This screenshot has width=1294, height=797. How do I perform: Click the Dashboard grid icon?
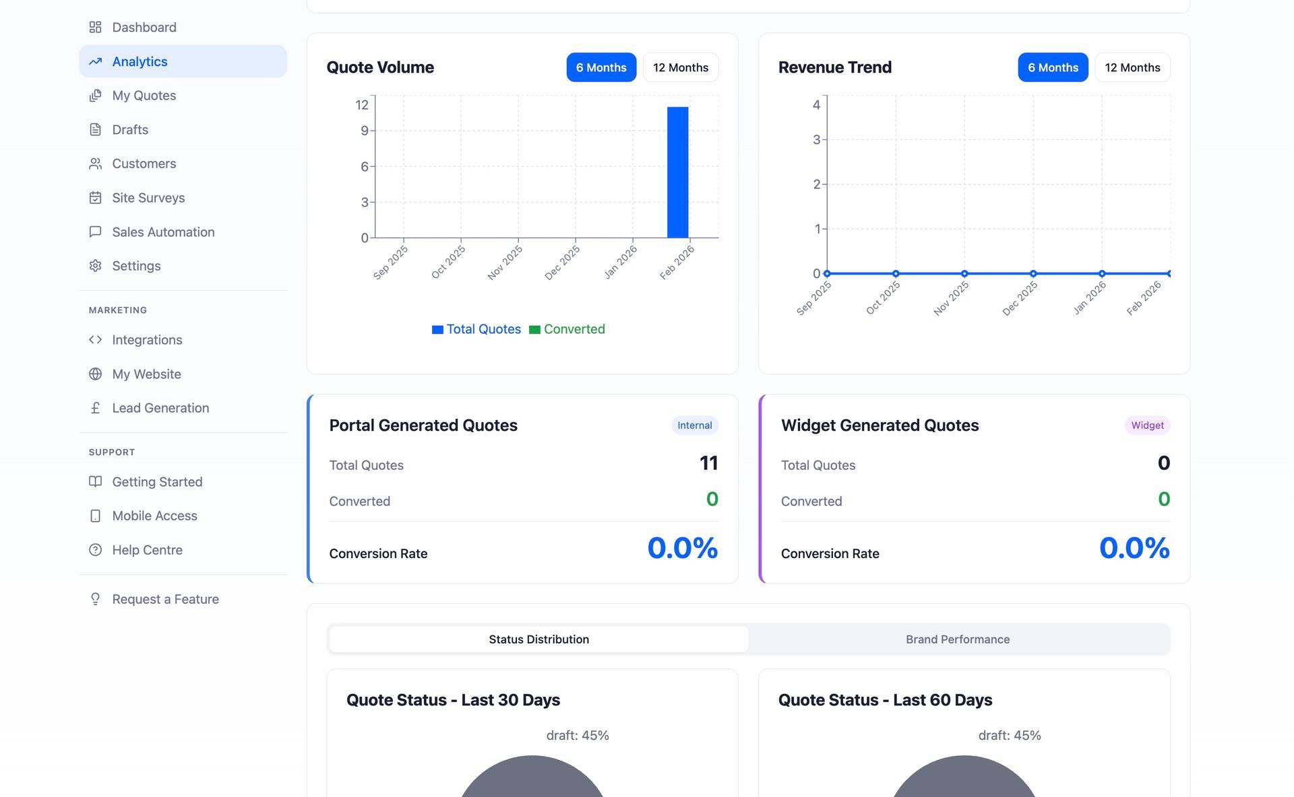95,27
